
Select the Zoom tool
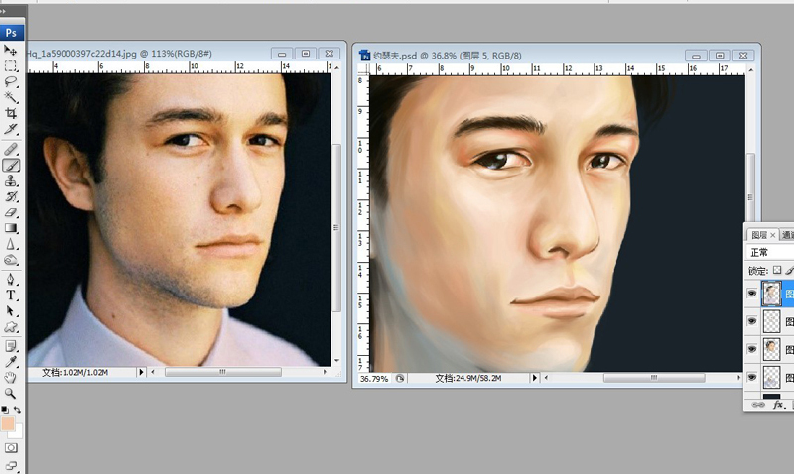click(x=10, y=393)
